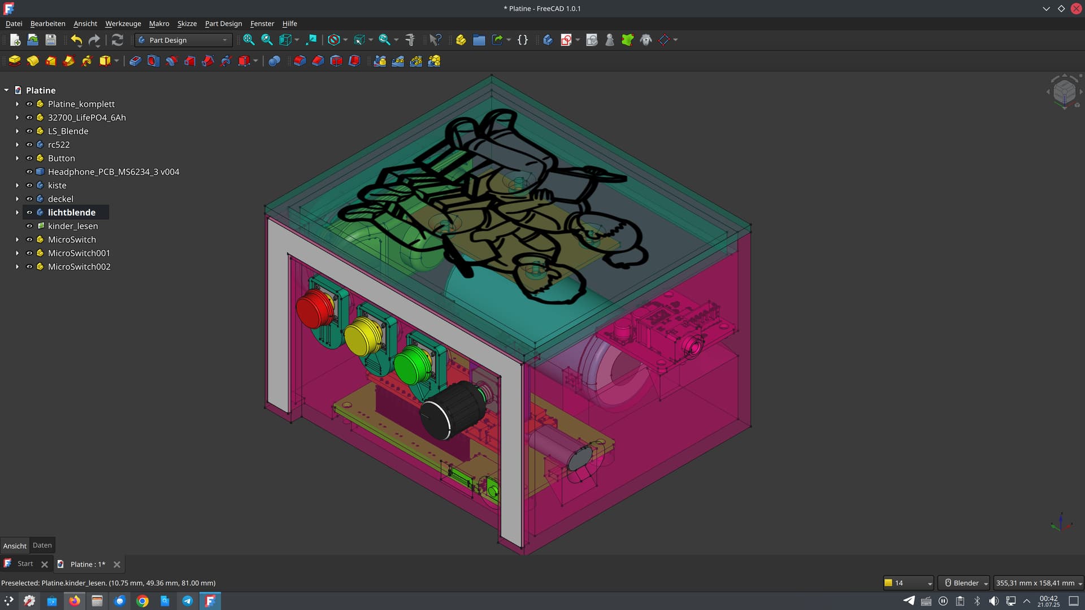
Task: Expand the lichtblende tree item
Action: pyautogui.click(x=17, y=212)
